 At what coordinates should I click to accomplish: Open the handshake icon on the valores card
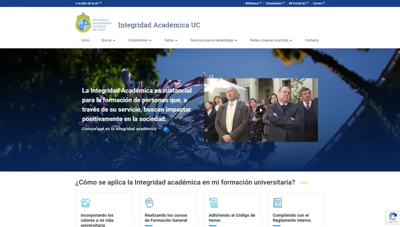(x=85, y=203)
